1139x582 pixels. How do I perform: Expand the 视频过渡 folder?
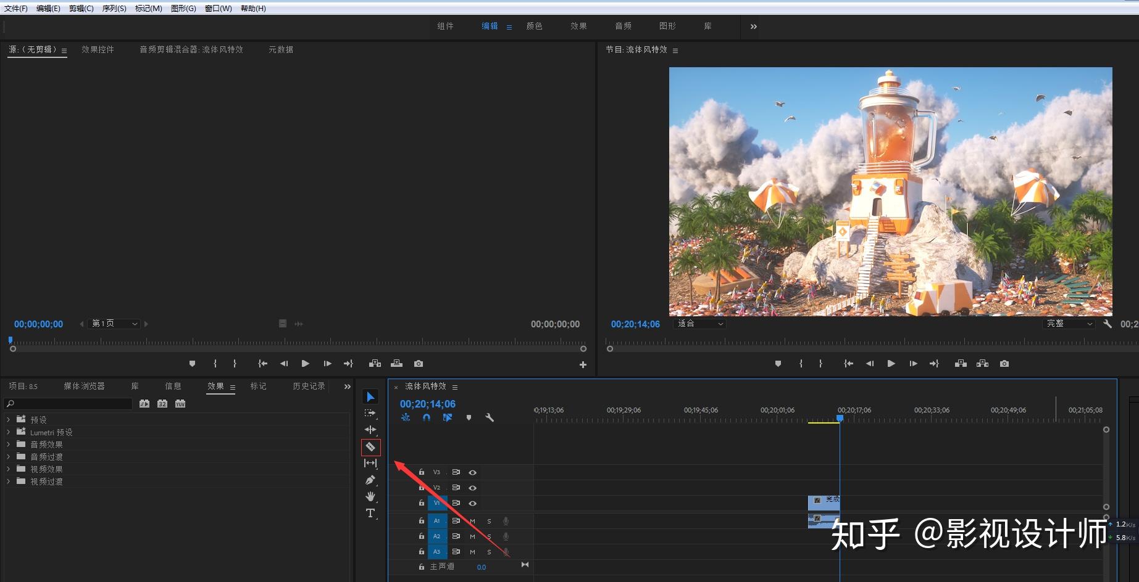pyautogui.click(x=9, y=482)
